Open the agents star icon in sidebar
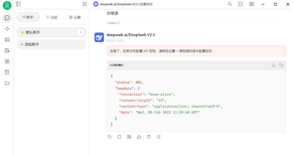The image size is (295, 155). pos(7,29)
